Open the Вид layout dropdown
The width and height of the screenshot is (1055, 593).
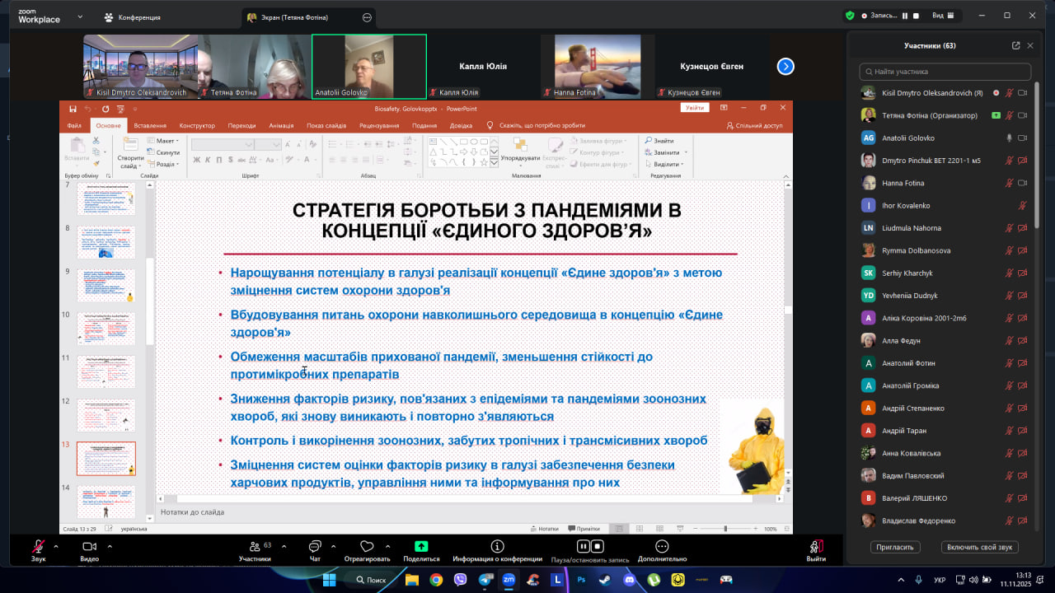pos(944,16)
